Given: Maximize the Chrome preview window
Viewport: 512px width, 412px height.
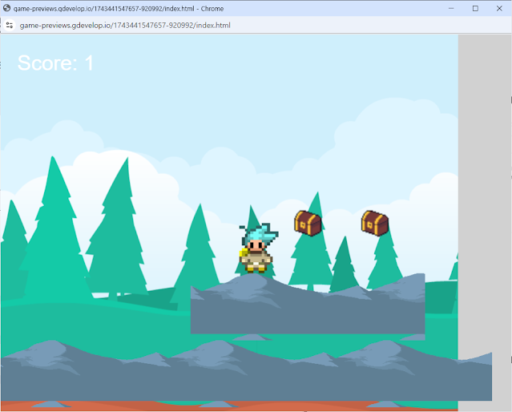Looking at the screenshot, I should 475,9.
